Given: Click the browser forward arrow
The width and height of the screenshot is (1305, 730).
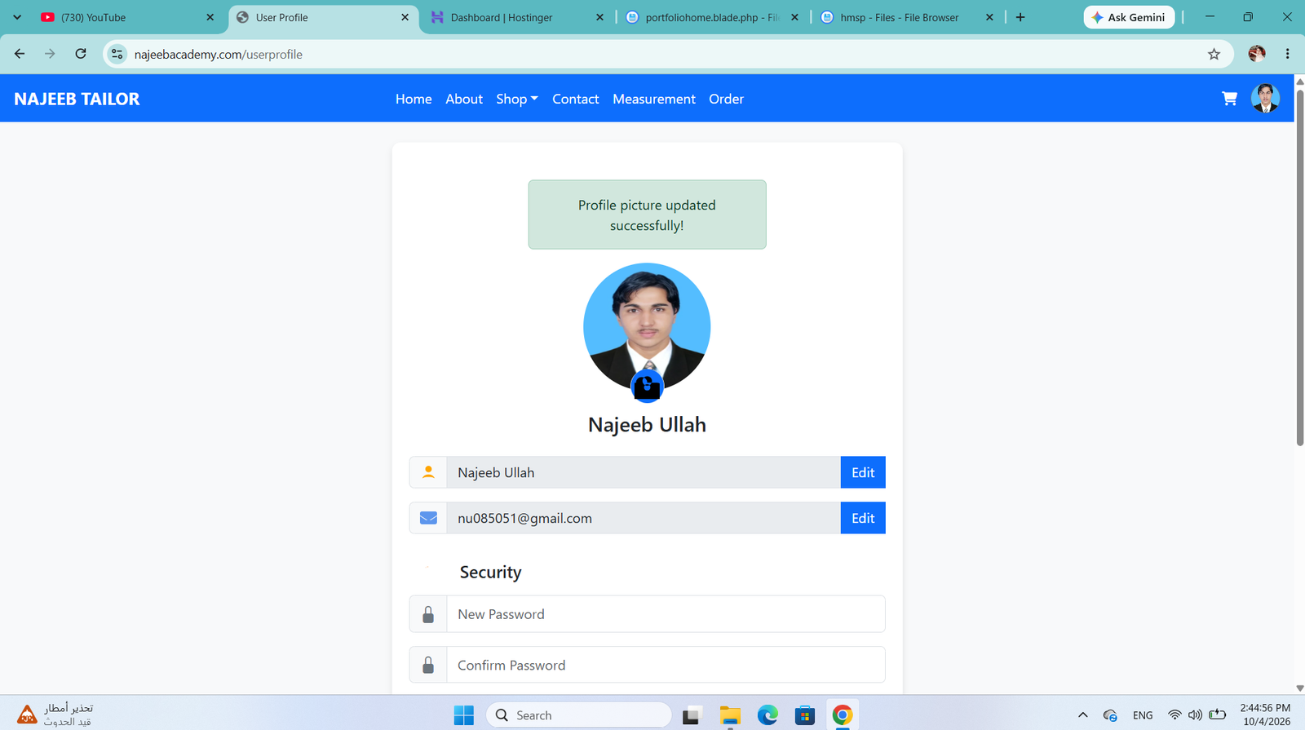Looking at the screenshot, I should [x=50, y=54].
